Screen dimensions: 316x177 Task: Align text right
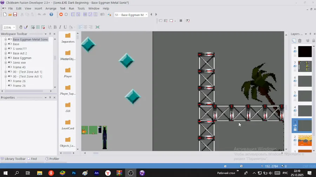(x=91, y=27)
